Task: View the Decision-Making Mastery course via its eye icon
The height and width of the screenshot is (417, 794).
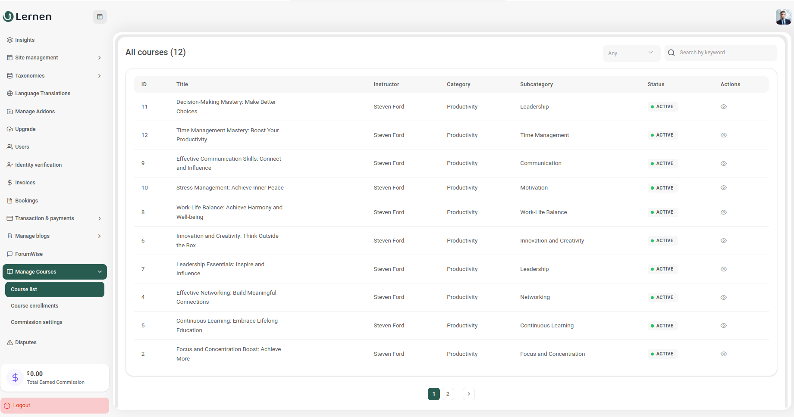Action: [723, 107]
